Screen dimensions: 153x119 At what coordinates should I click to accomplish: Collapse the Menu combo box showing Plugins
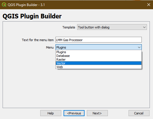99,47
